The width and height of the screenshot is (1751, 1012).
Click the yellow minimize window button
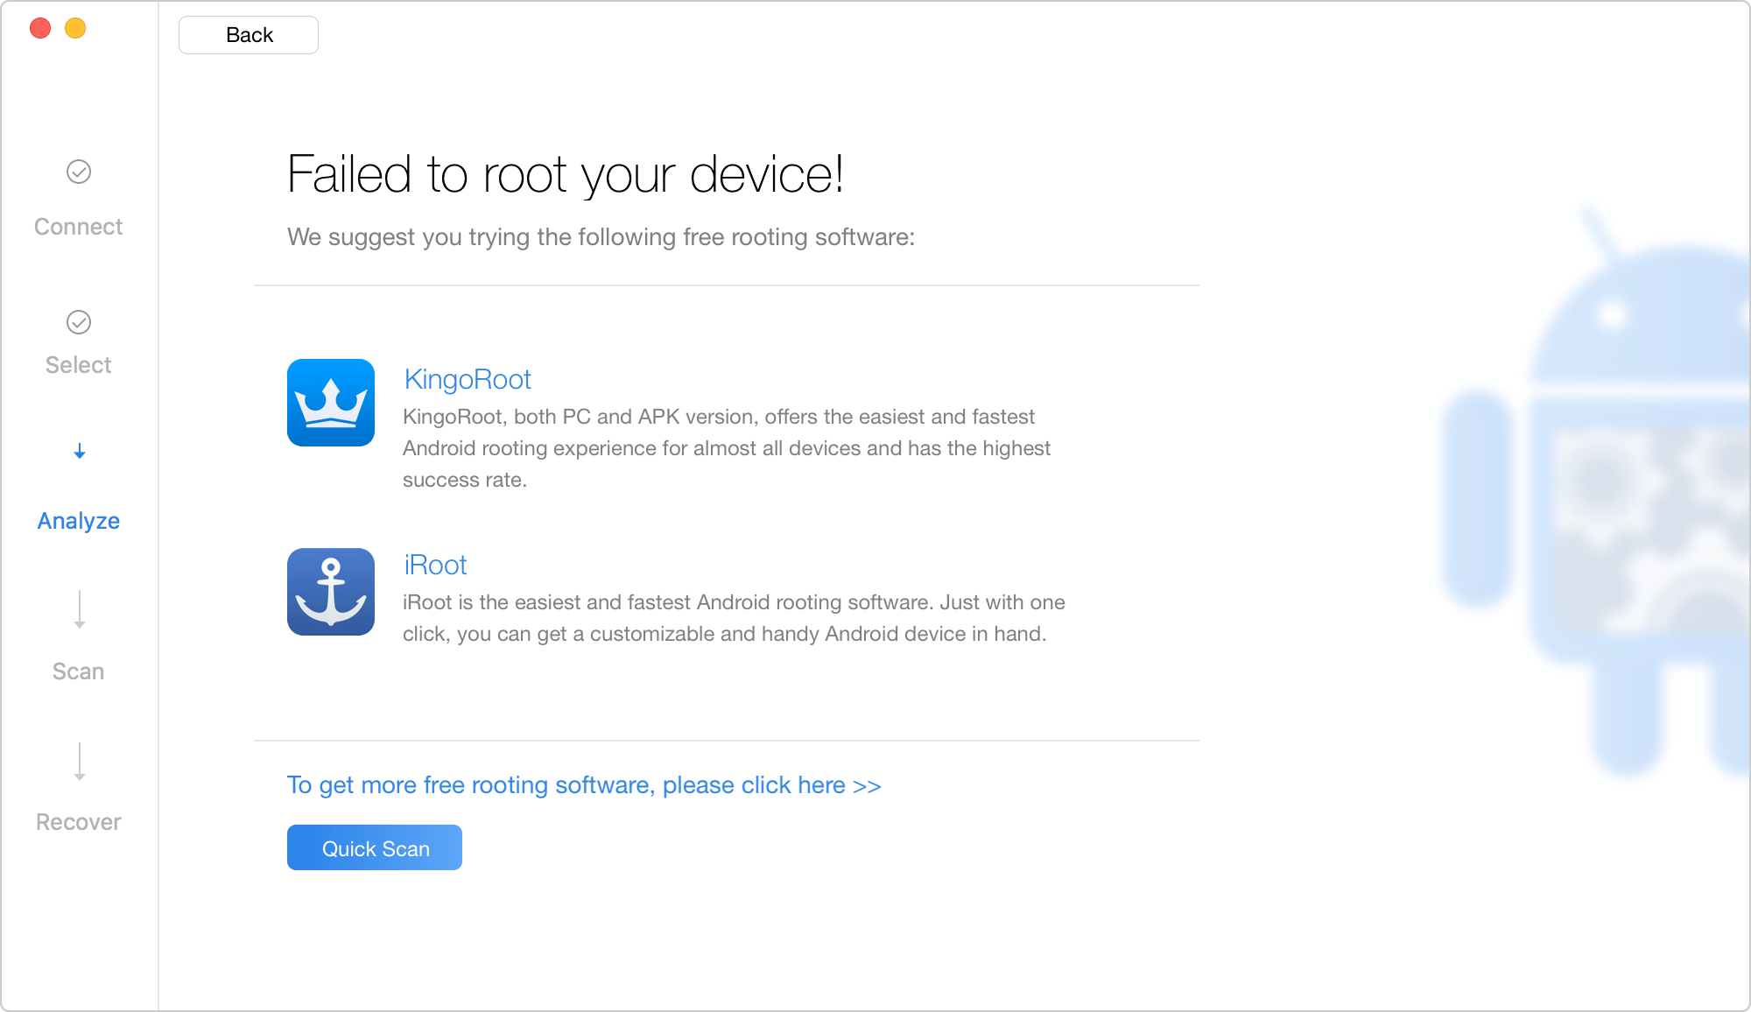[x=75, y=28]
